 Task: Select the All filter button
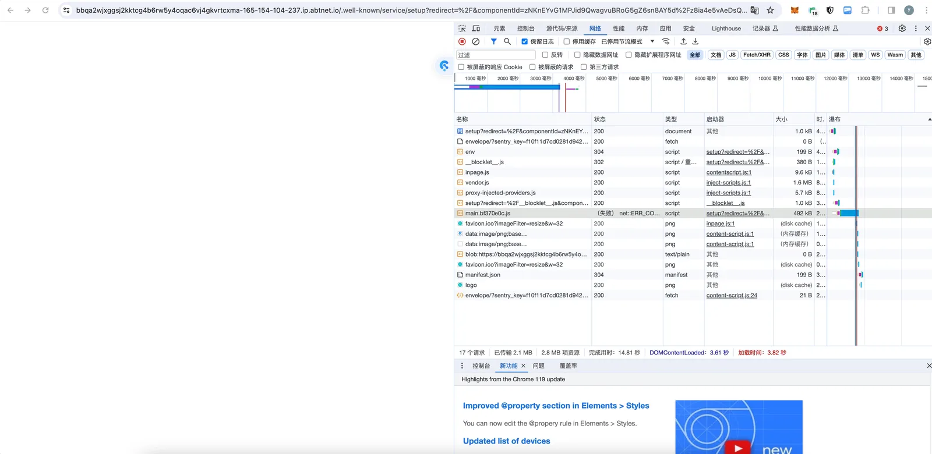695,55
